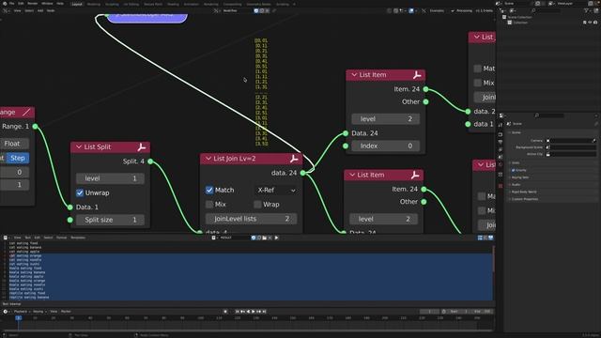The width and height of the screenshot is (601, 338).
Task: Expand the Units panel in Scene properties
Action: pos(516,162)
